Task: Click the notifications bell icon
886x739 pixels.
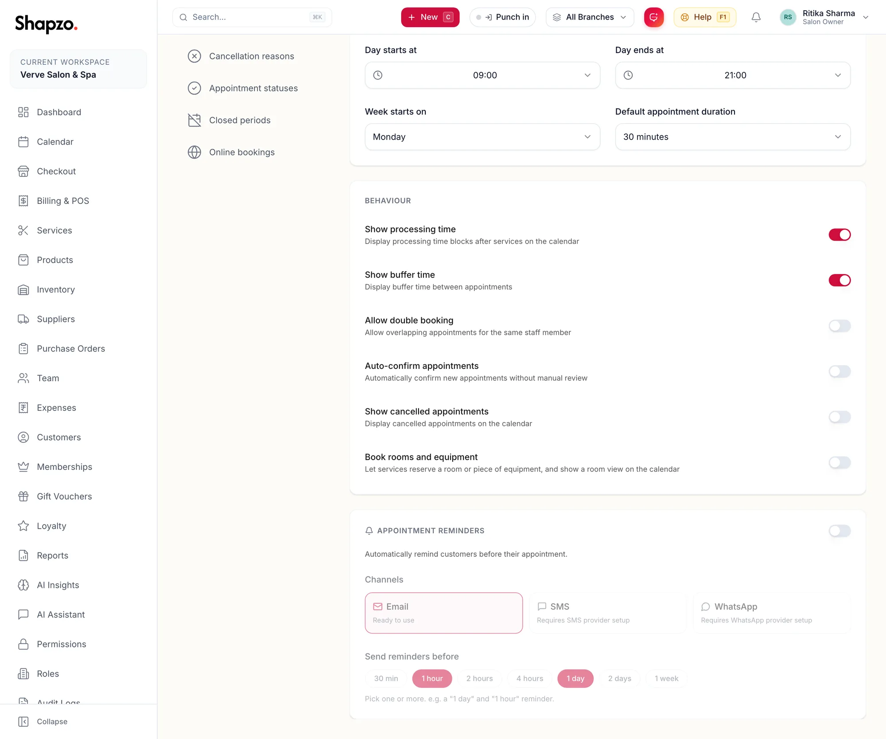Action: coord(756,17)
